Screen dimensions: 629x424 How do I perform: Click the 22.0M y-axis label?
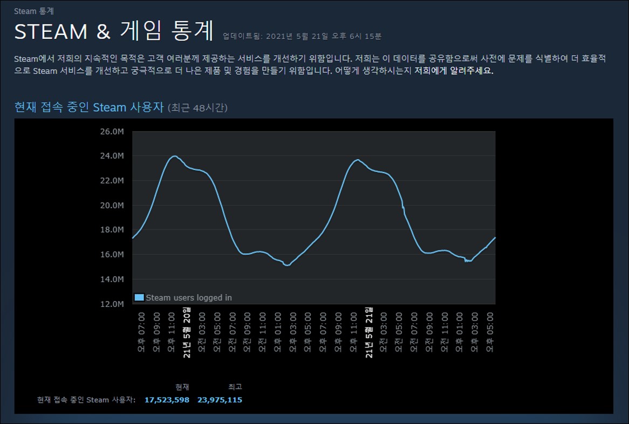[112, 181]
